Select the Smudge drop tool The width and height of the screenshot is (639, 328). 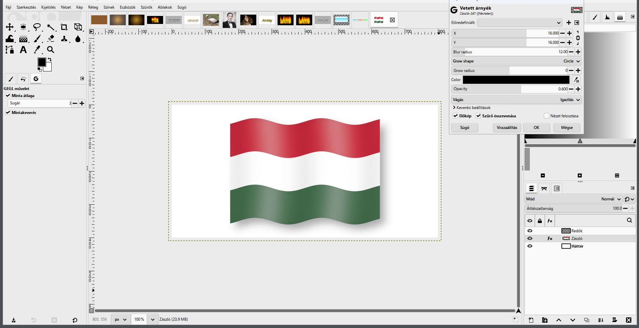point(78,39)
